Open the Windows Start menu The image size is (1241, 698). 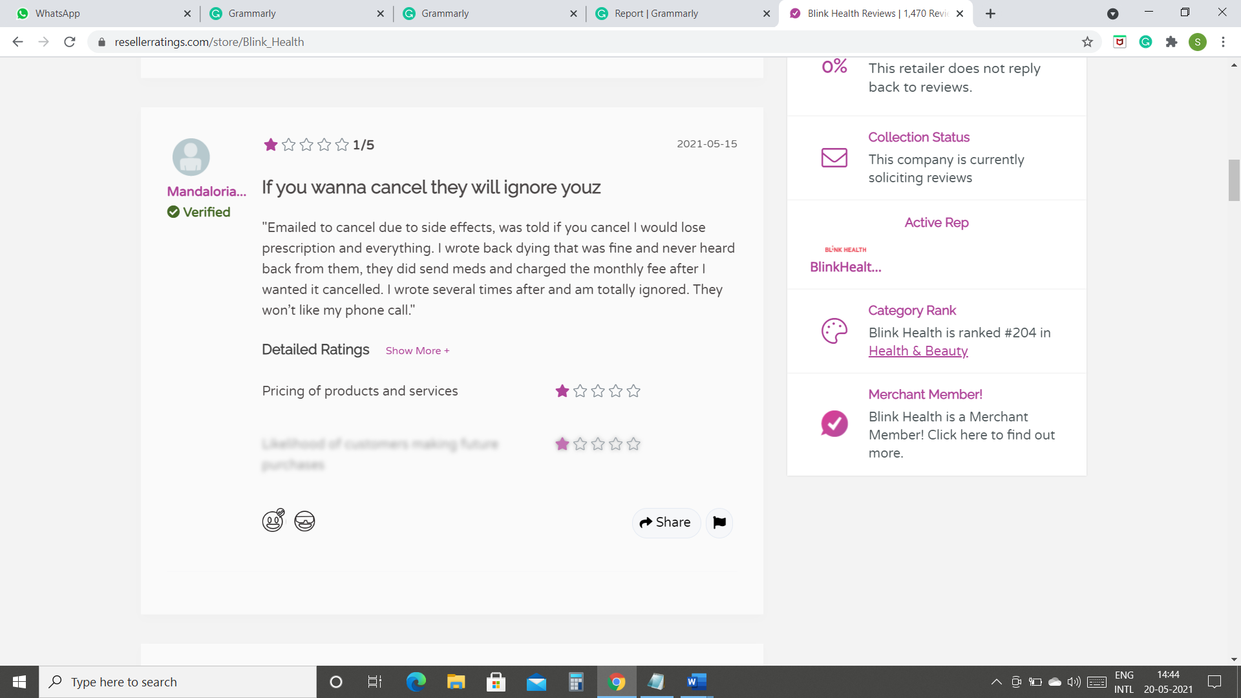[x=19, y=682]
